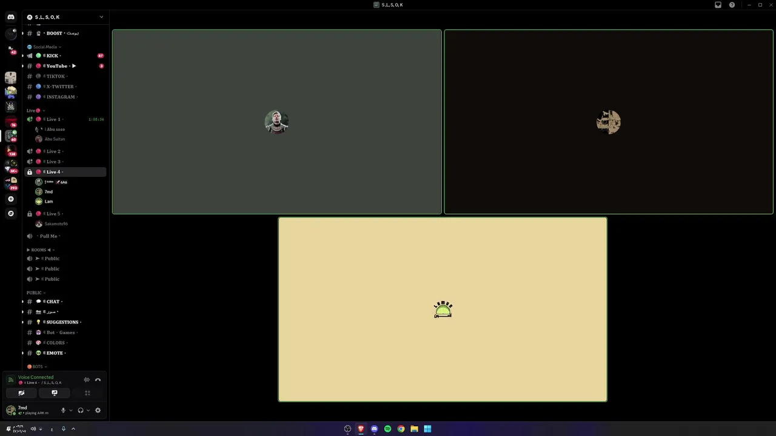The height and width of the screenshot is (436, 776).
Task: Open the INSTAGRAM channel
Action: pyautogui.click(x=65, y=97)
